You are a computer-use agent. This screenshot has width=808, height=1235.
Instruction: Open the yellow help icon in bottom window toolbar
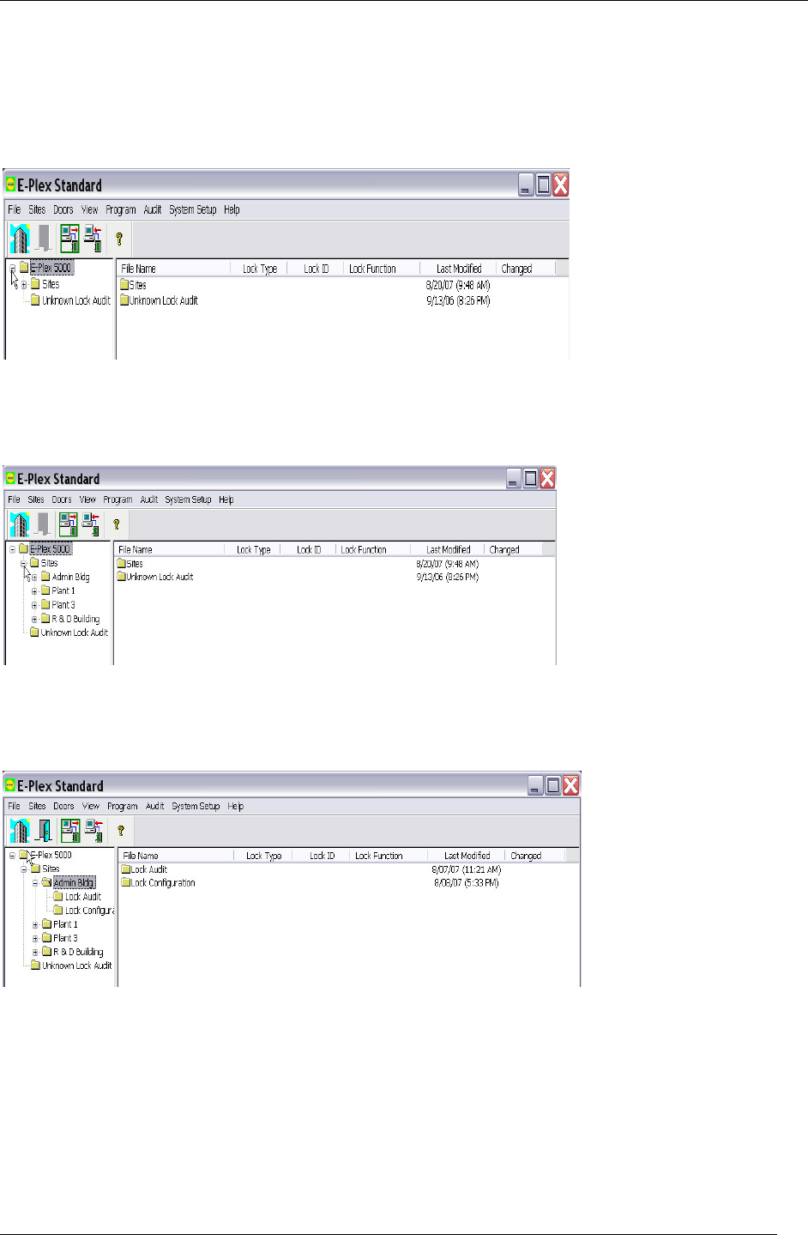tap(121, 831)
